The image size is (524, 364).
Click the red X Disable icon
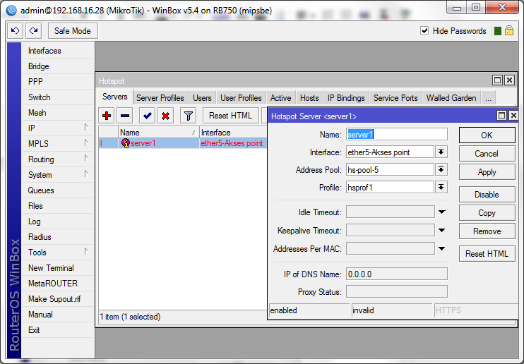tap(165, 116)
